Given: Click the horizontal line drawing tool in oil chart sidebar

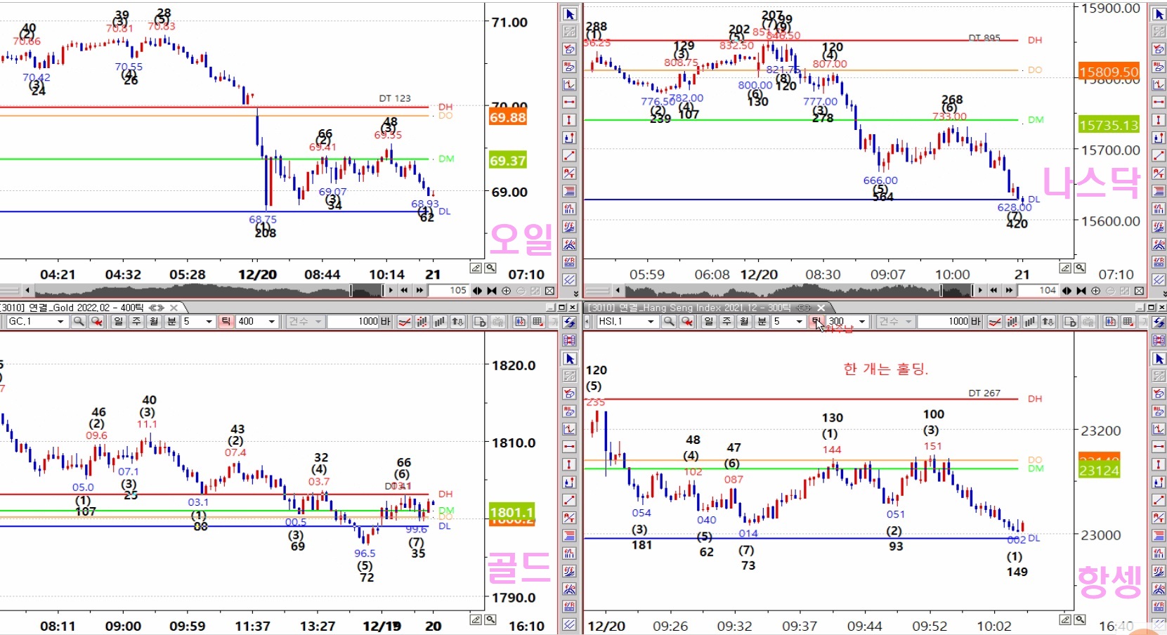Looking at the screenshot, I should pos(570,103).
